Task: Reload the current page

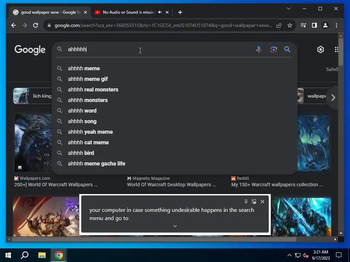Action: point(36,25)
